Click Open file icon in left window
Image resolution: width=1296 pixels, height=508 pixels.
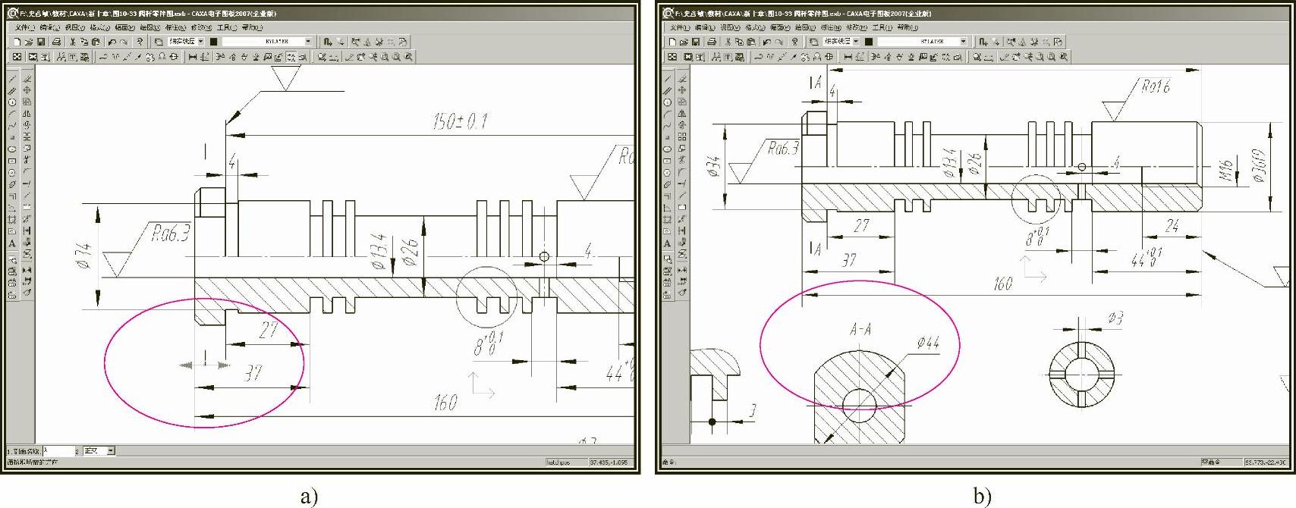click(29, 42)
